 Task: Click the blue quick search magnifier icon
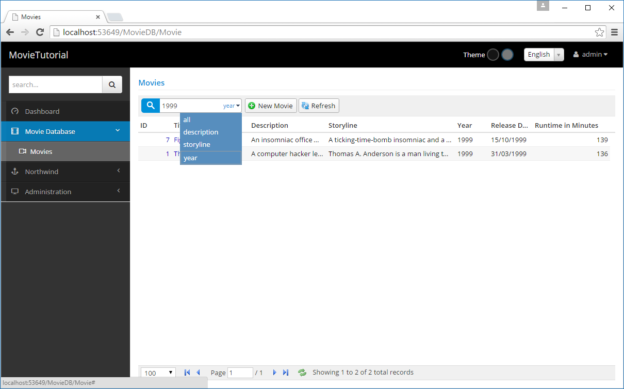point(151,106)
